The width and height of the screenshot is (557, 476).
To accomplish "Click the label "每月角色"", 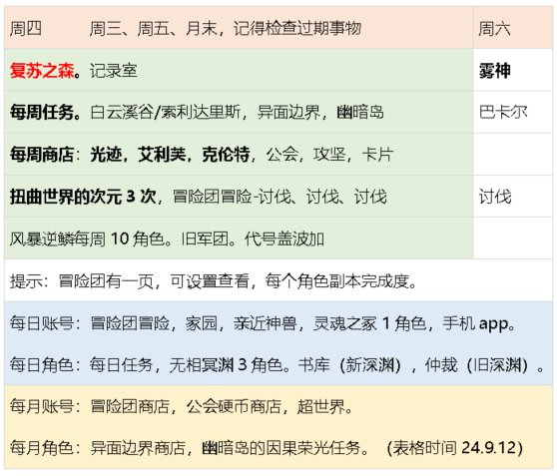I will coord(42,448).
